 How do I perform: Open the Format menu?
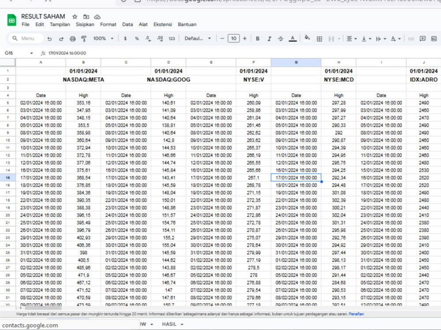point(108,24)
